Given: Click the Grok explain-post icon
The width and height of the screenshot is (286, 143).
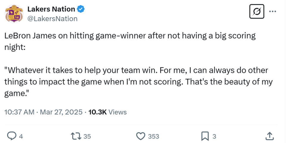Looking at the screenshot, I should click(x=257, y=12).
